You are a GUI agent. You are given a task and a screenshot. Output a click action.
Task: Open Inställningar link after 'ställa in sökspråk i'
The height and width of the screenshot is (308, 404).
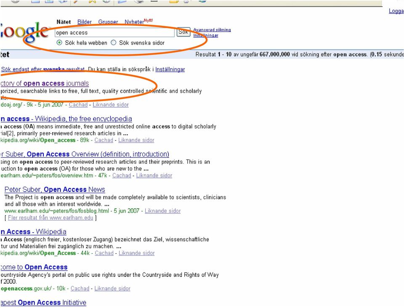point(170,69)
